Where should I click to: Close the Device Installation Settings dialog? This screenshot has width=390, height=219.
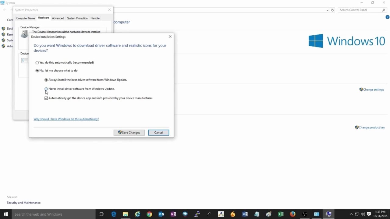(170, 36)
